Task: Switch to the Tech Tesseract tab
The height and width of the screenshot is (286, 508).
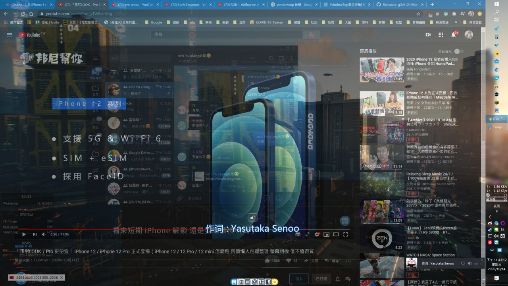Action: pos(187,4)
